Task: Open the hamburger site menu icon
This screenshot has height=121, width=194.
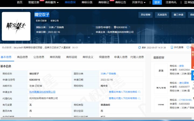Action: 186,2
